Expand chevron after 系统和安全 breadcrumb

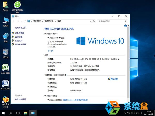tap(56, 21)
